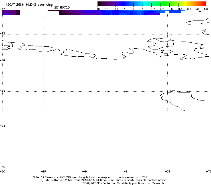Click the -0.6 color scale label
This screenshot has height=185, width=211.
tap(161, 9)
